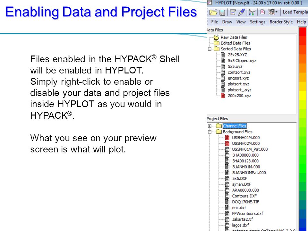The height and width of the screenshot is (231, 308).
Task: Select lagos.dxf in Background Files
Action: click(x=240, y=225)
